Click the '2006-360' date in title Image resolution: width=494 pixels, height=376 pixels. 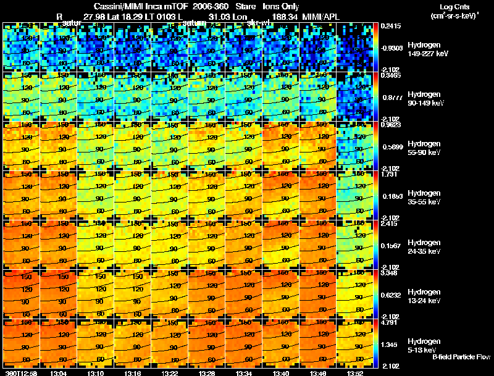pos(211,7)
